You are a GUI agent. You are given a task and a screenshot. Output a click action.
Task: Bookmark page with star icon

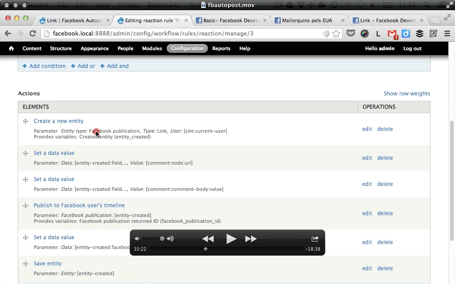[x=336, y=34]
